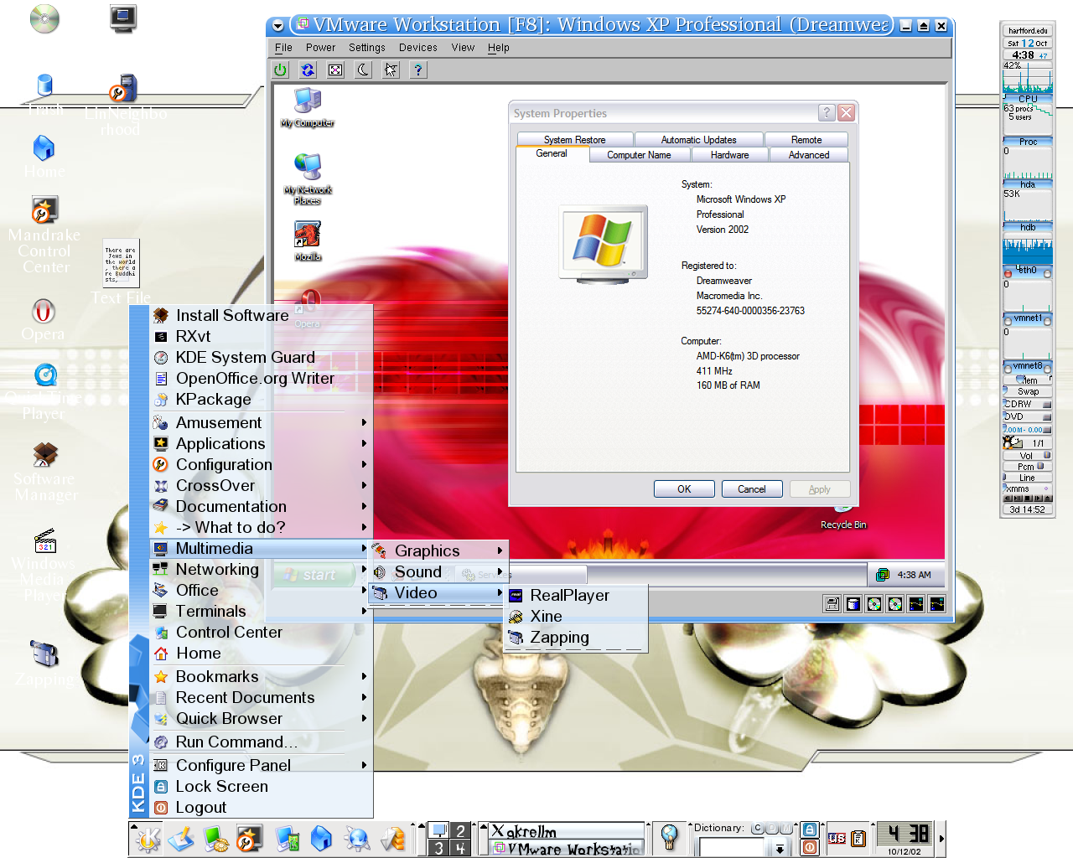Click Opera icon on KDE desktop
The width and height of the screenshot is (1073, 858).
(x=44, y=319)
